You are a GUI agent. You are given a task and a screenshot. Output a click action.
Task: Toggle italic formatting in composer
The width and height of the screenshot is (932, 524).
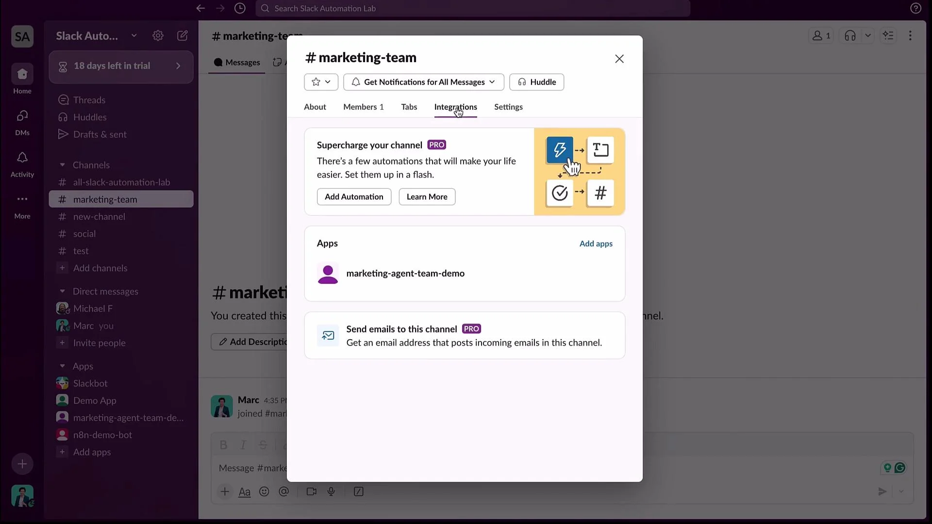point(243,444)
